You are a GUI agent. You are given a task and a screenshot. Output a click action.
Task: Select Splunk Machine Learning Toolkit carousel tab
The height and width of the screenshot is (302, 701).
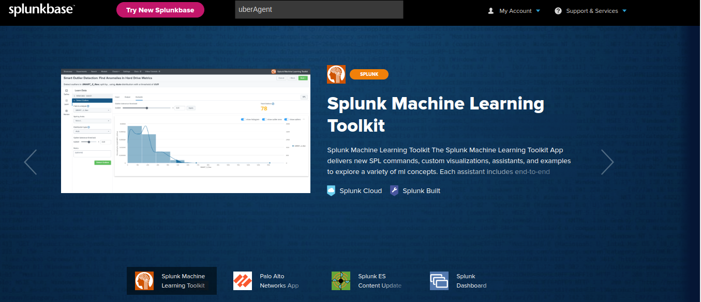[172, 281]
